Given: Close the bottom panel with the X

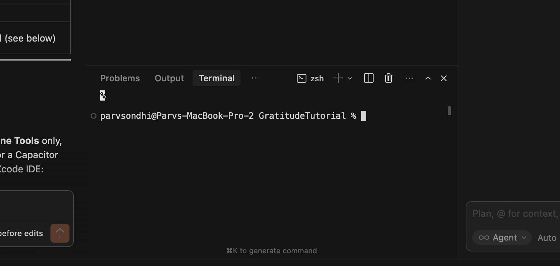Looking at the screenshot, I should click(x=443, y=78).
